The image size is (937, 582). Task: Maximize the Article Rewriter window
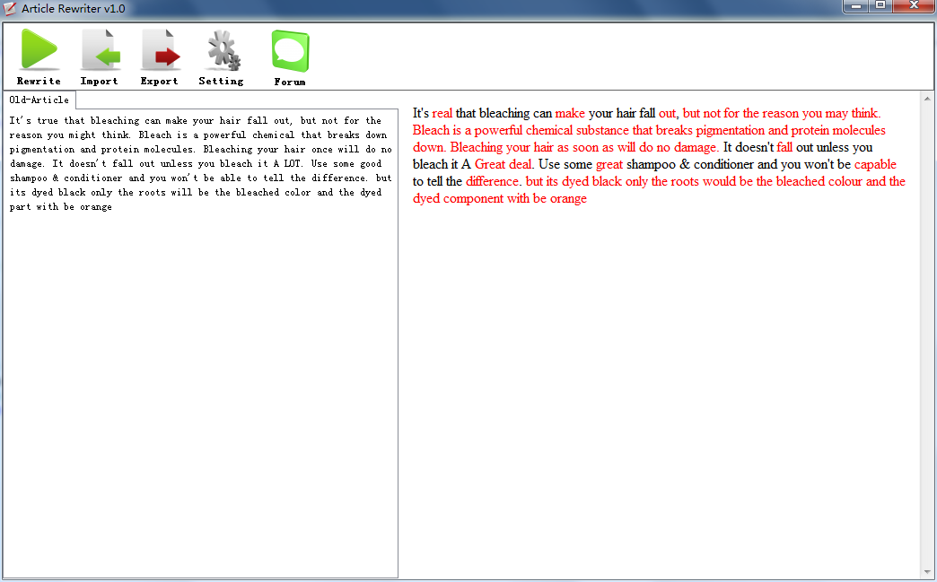pyautogui.click(x=880, y=6)
